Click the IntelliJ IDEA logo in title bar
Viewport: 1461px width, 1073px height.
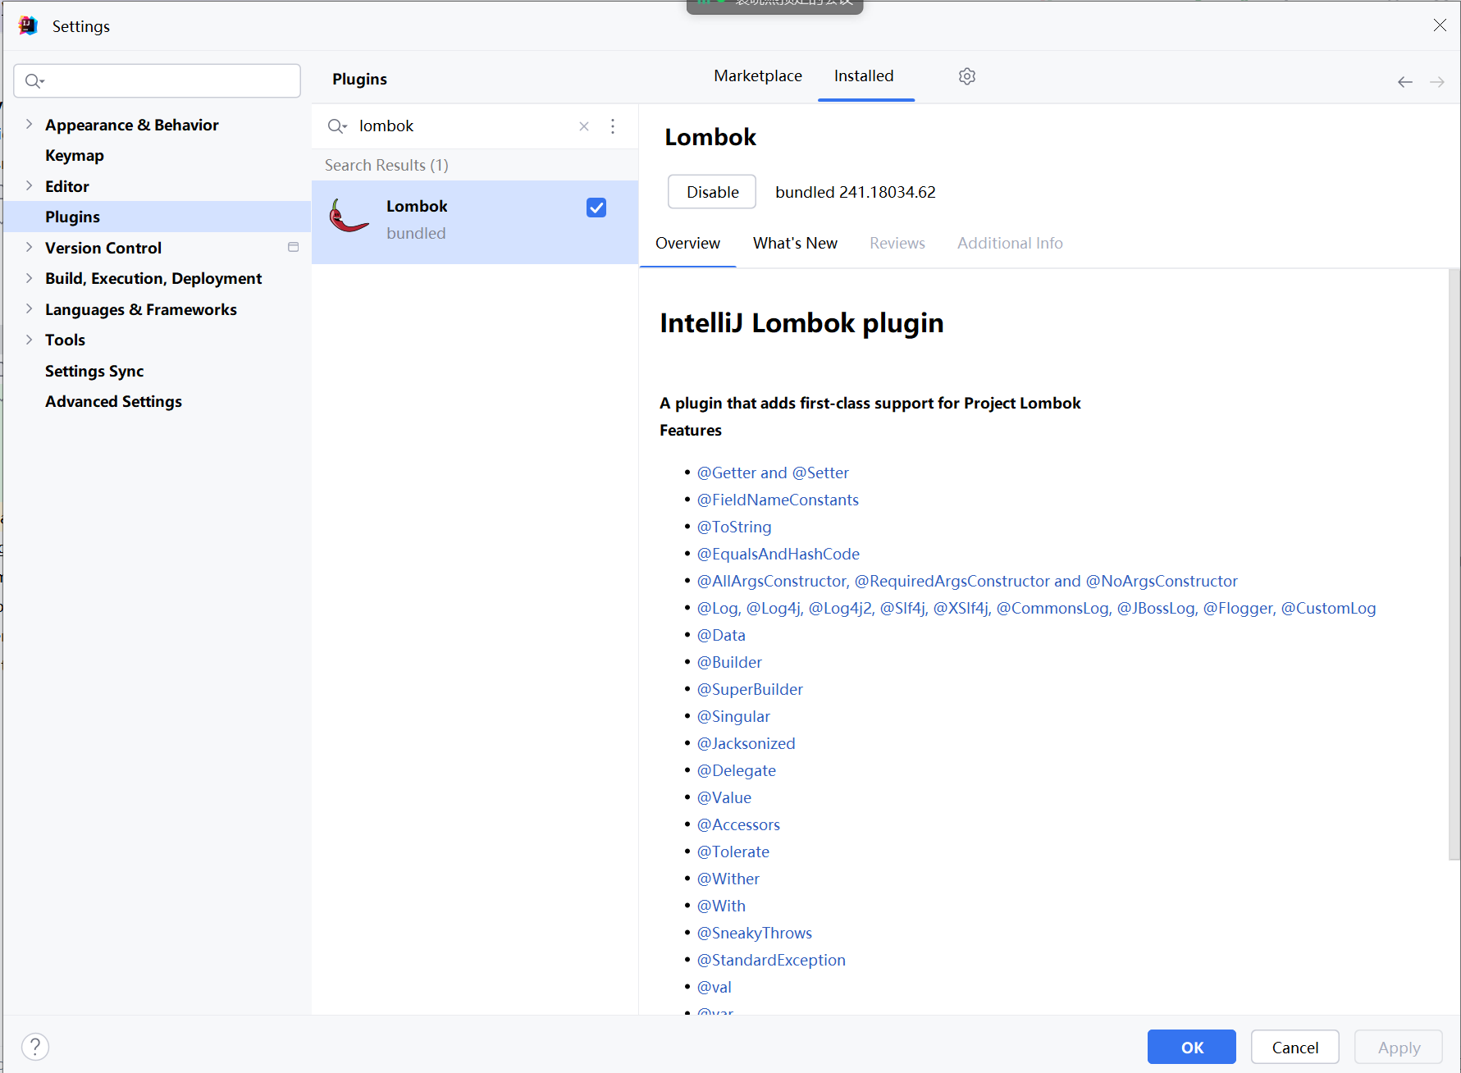click(29, 25)
